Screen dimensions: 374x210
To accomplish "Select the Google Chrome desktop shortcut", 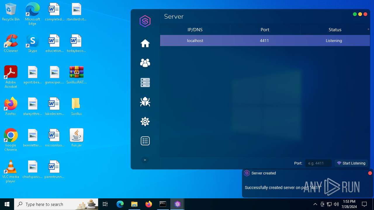I will [x=11, y=140].
